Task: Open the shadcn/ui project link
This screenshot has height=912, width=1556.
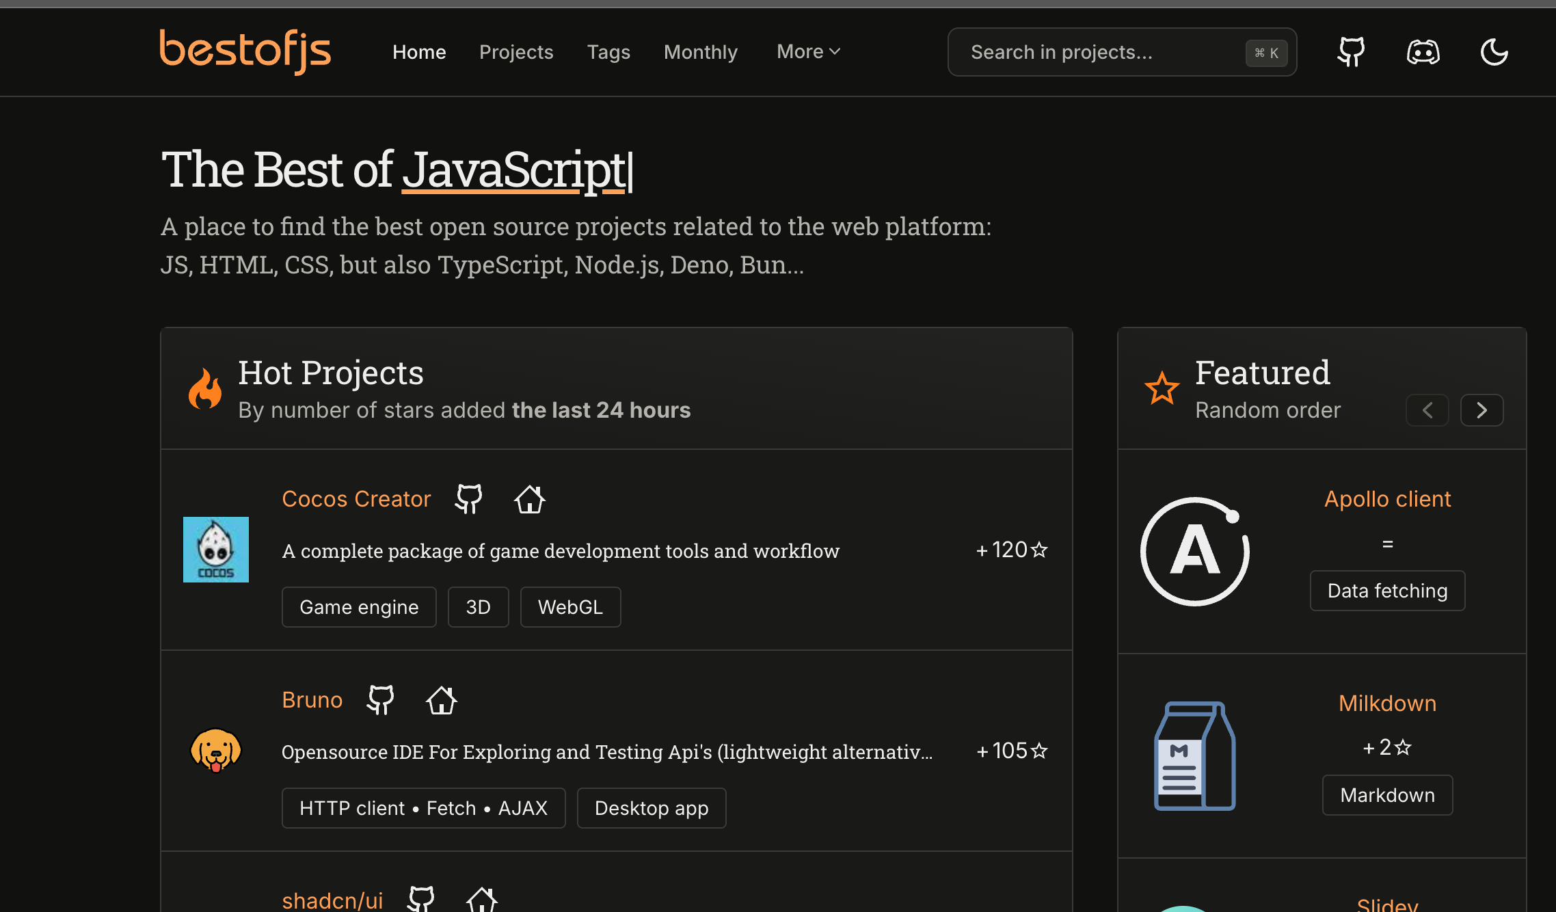Action: 332,900
